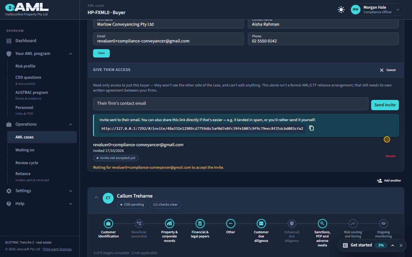Expand the Settings sidebar section
Image resolution: width=412 pixels, height=257 pixels.
tap(70, 191)
